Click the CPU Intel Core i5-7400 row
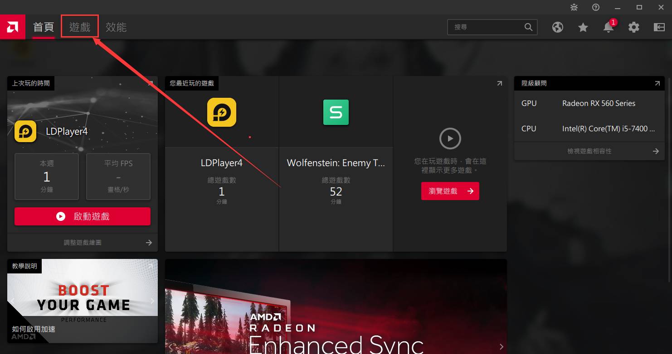Viewport: 672px width, 354px height. click(589, 129)
